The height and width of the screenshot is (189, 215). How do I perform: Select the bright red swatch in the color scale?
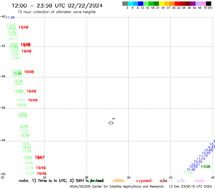(177, 3)
